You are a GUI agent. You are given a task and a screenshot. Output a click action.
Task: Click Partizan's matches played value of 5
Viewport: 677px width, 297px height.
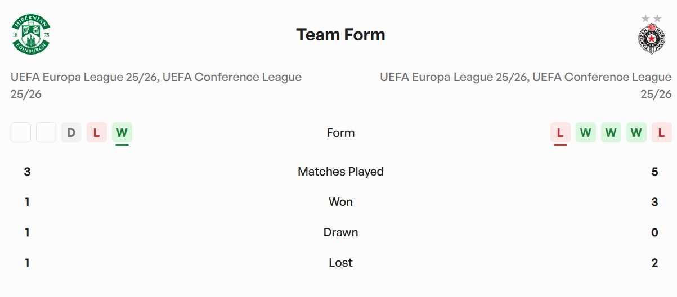(654, 172)
